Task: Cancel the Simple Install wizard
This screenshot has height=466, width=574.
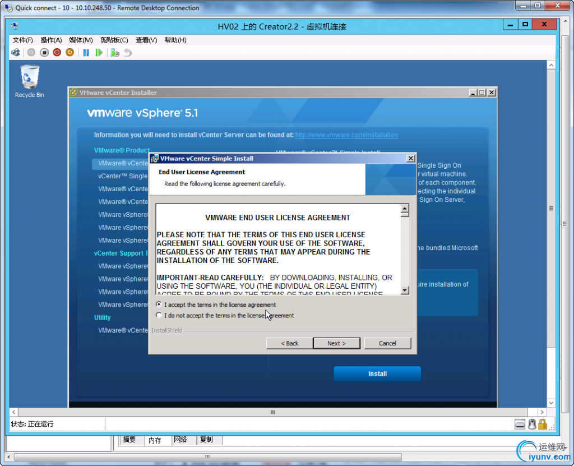Action: coord(387,343)
